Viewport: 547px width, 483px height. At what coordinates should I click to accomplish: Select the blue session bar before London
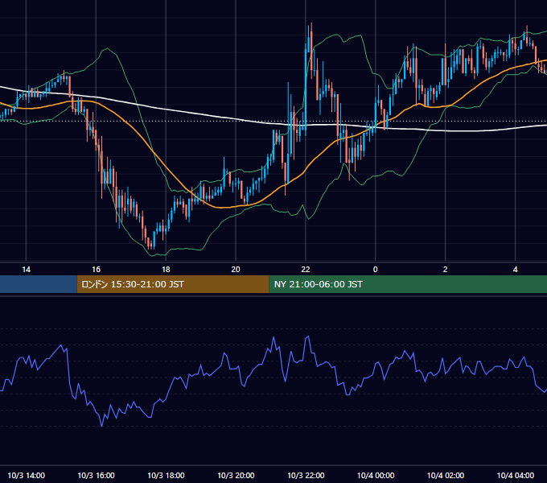tap(39, 284)
